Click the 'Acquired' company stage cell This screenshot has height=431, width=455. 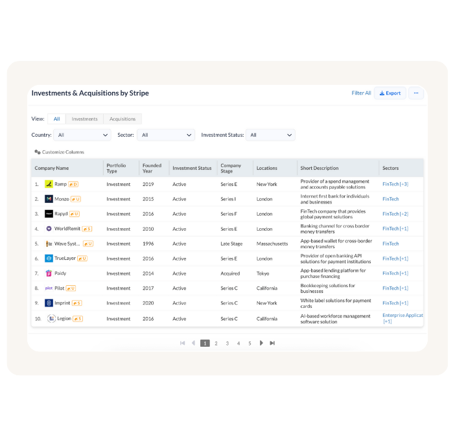tap(230, 274)
